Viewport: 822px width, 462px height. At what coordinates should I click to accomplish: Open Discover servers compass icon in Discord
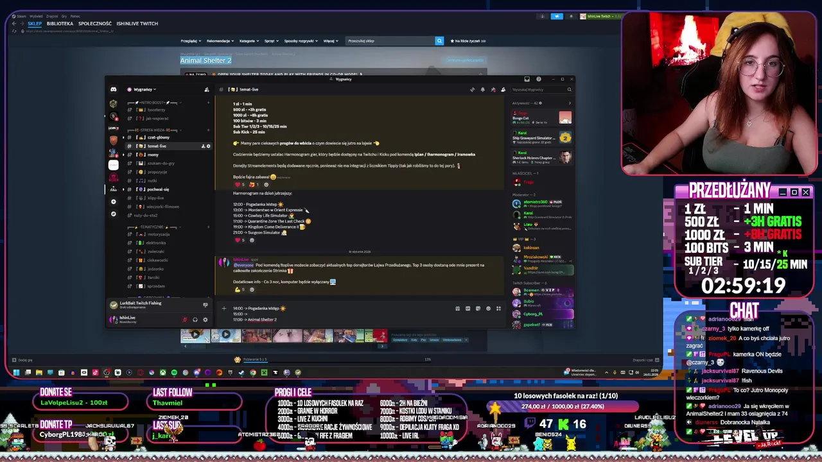(114, 214)
